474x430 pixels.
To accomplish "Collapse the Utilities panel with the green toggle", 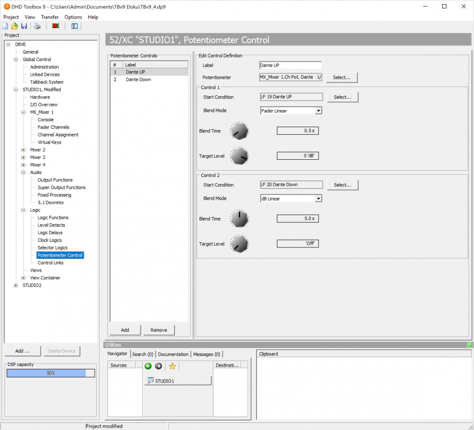I will (x=469, y=345).
